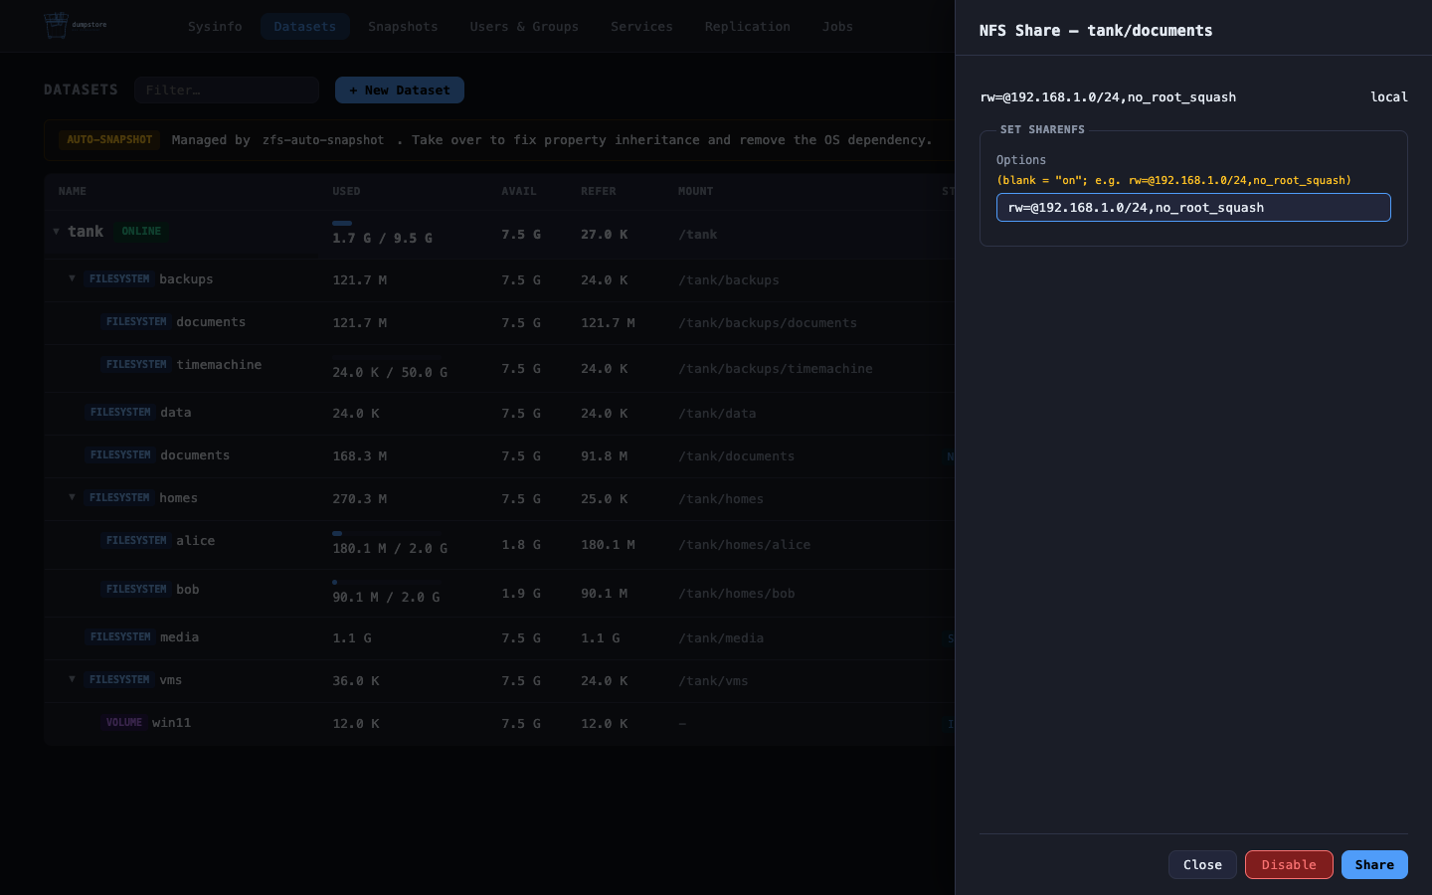Click the tank usage progress bar

point(342,223)
